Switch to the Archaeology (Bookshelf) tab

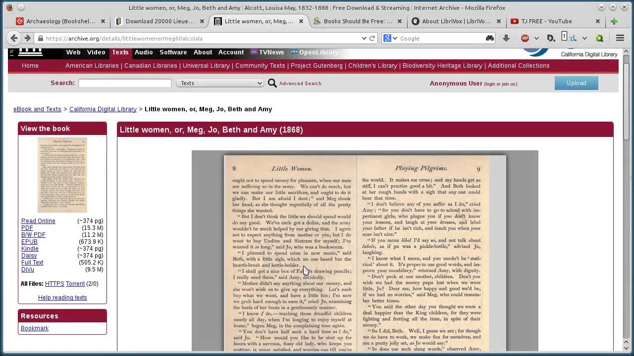pyautogui.click(x=60, y=21)
